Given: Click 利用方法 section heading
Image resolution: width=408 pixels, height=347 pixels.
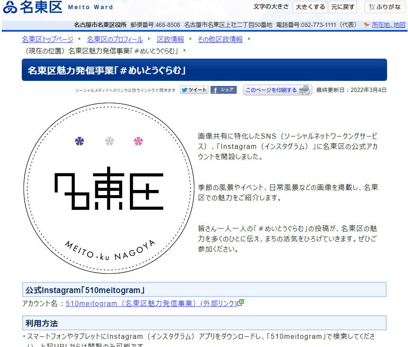Looking at the screenshot, I should click(204, 323).
